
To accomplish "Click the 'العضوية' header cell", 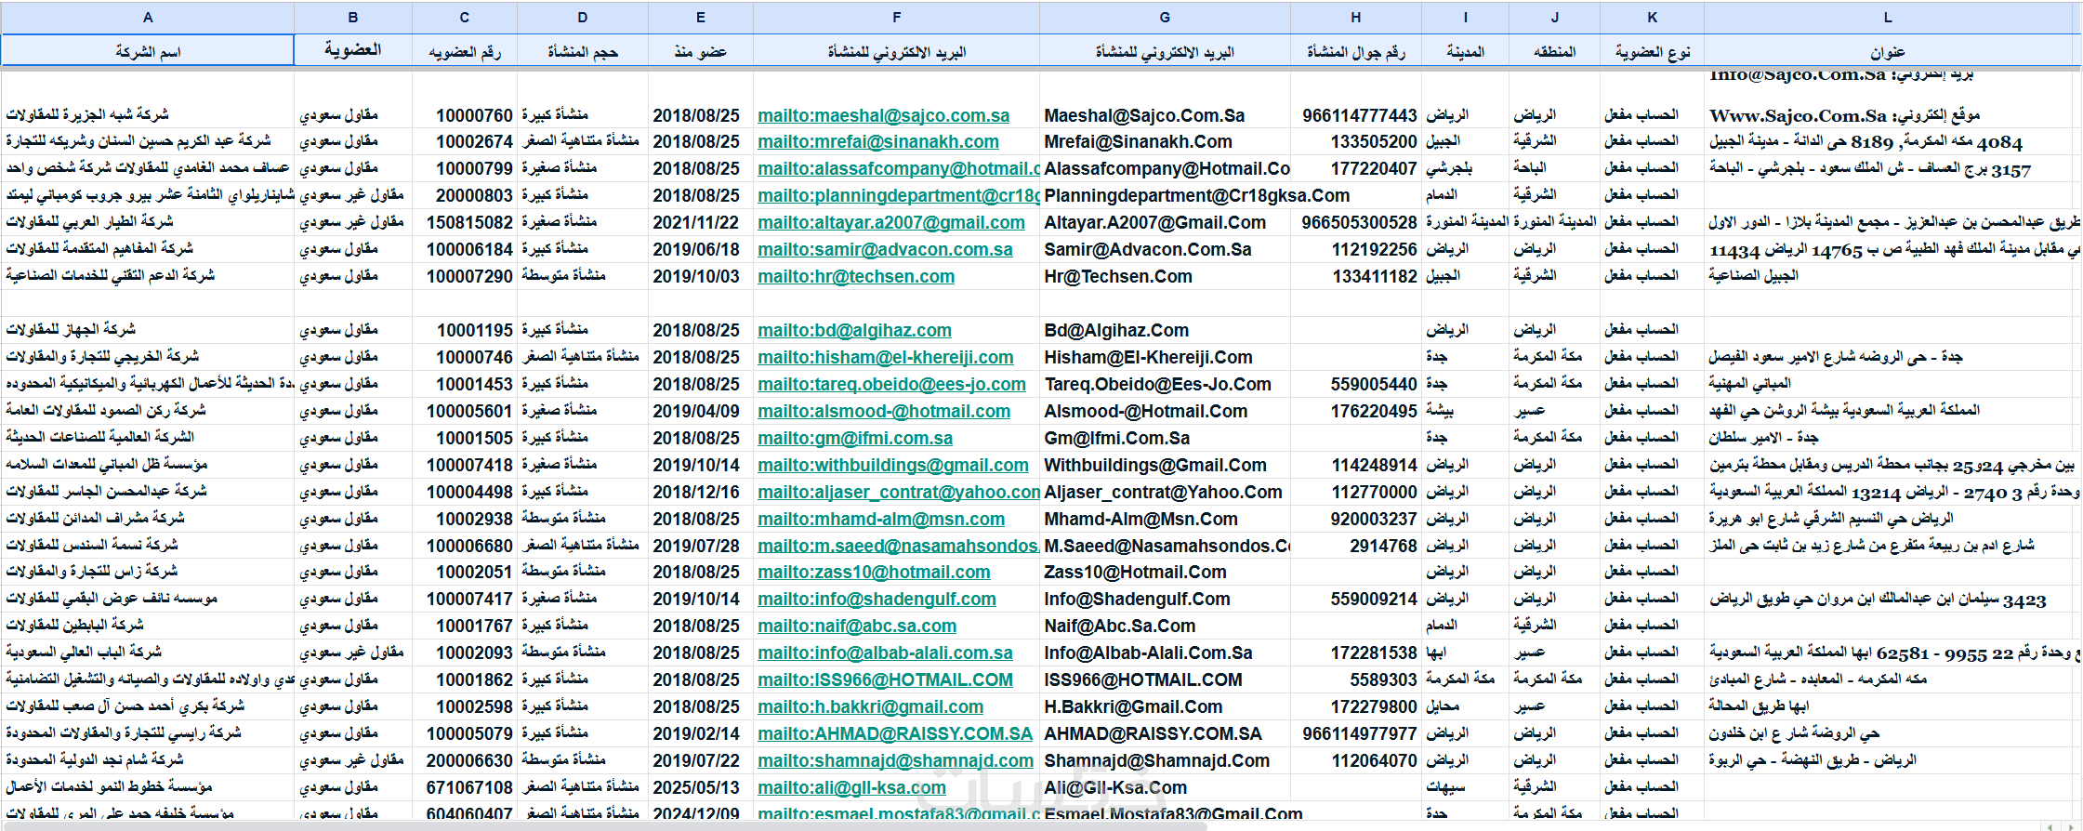I will coord(353,50).
